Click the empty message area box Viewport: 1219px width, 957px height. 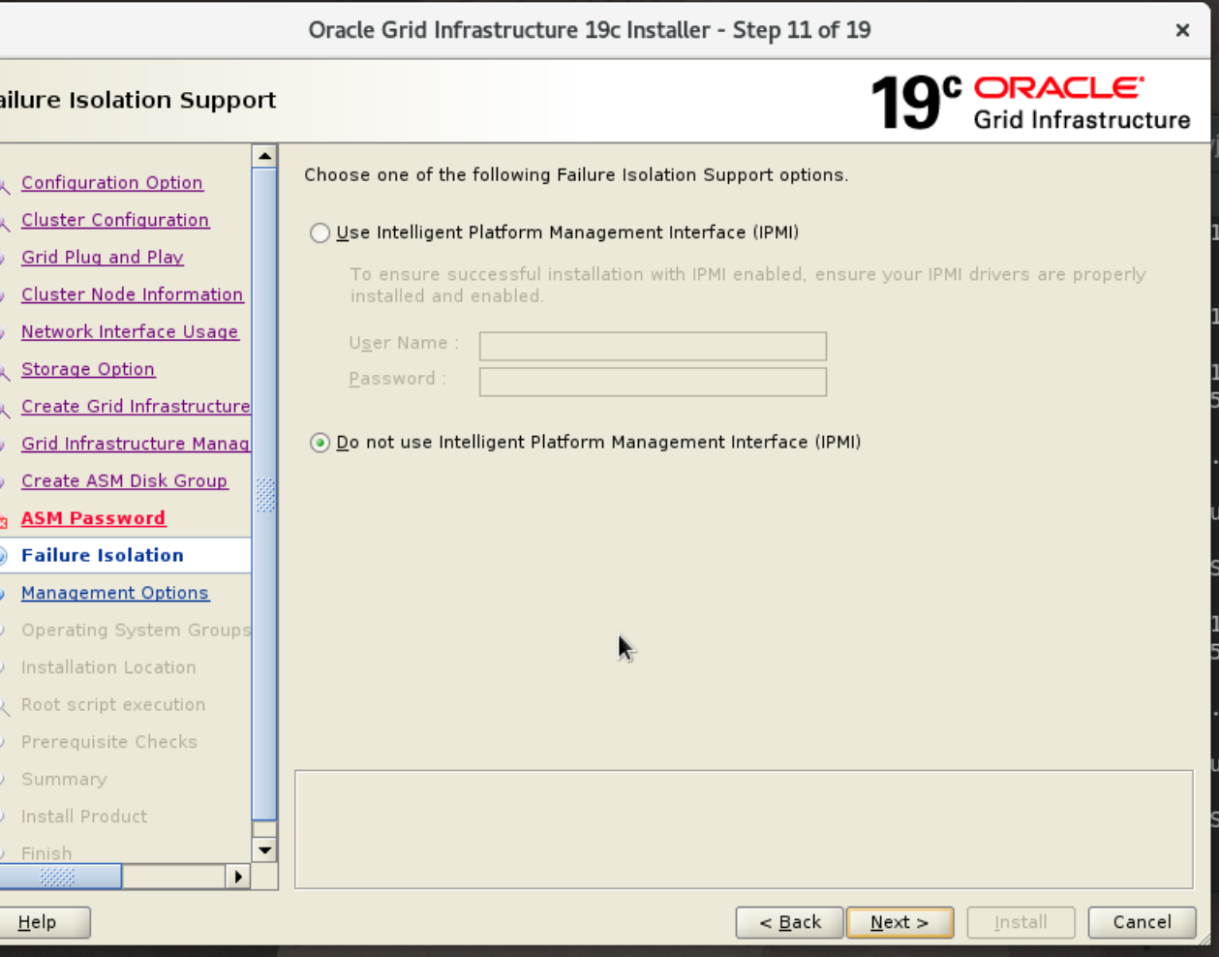click(744, 829)
